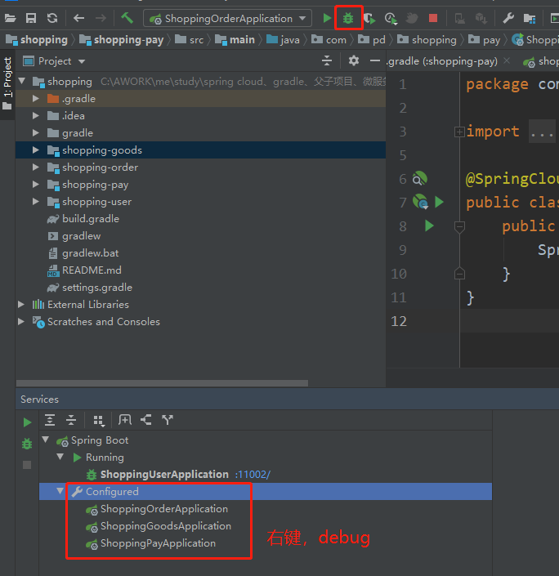The image size is (559, 576).
Task: Click the project tree horizontal scrollbar
Action: pyautogui.click(x=162, y=383)
